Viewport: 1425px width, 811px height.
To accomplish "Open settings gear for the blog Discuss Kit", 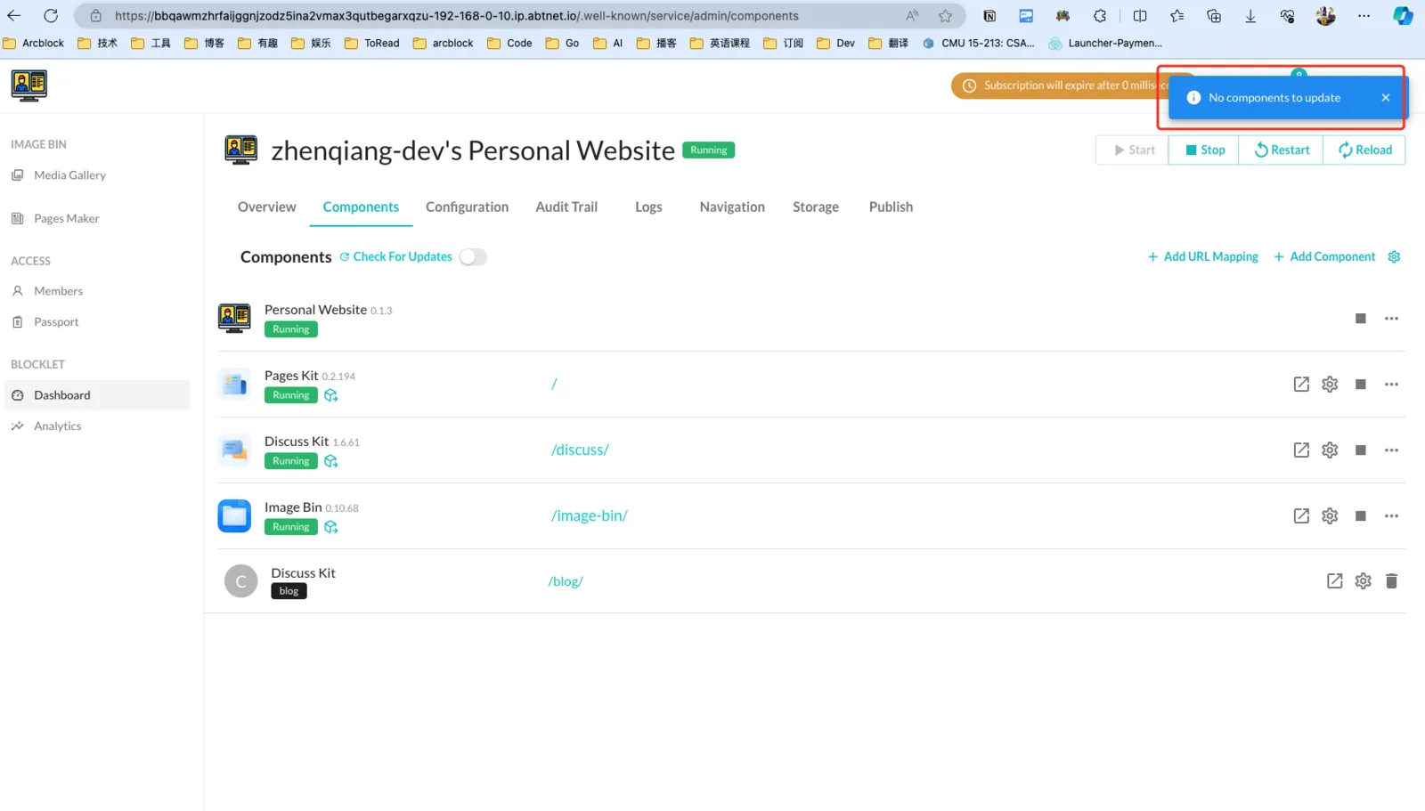I will (1363, 581).
